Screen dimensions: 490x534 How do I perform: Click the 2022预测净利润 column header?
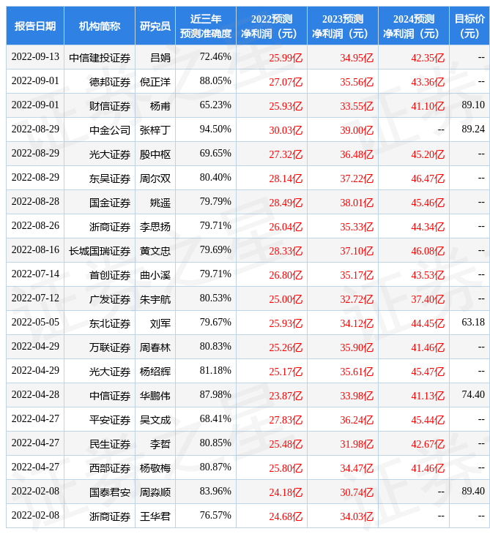pos(272,26)
